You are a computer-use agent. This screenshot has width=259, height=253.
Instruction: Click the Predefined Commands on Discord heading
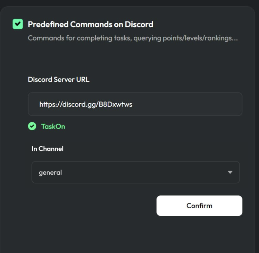pos(91,24)
